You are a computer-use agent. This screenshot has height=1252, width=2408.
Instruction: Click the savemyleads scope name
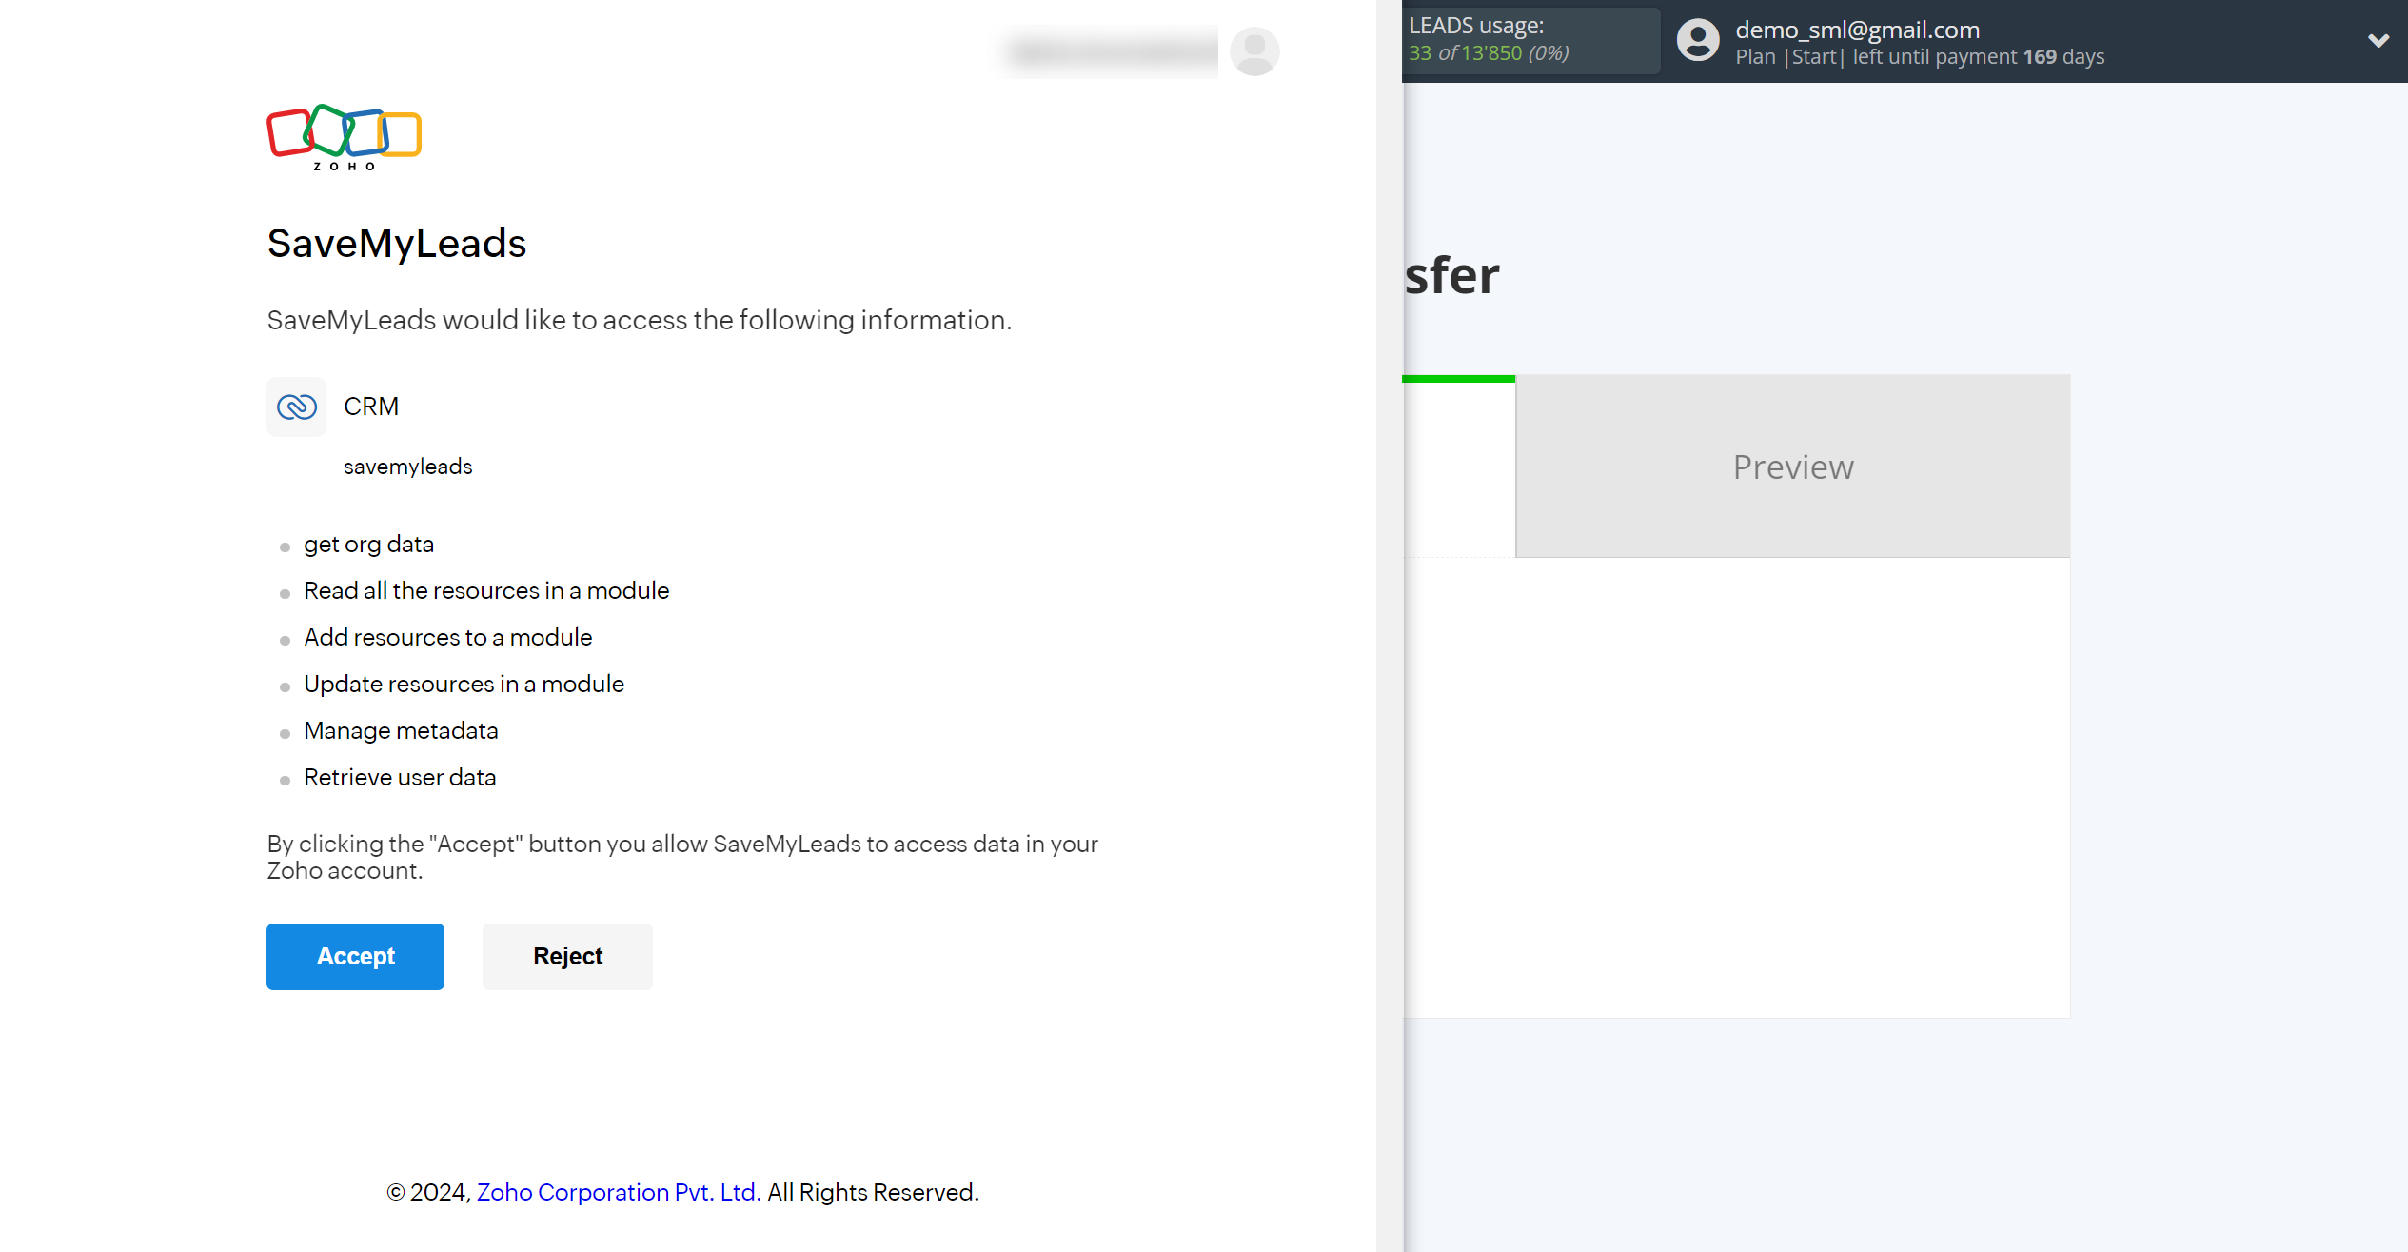click(407, 467)
